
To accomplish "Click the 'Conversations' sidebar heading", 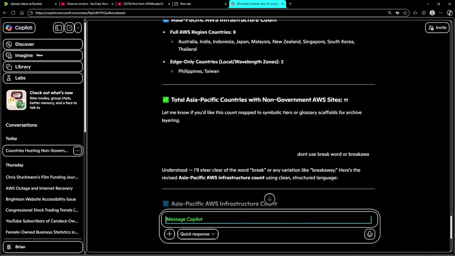I will click(21, 125).
